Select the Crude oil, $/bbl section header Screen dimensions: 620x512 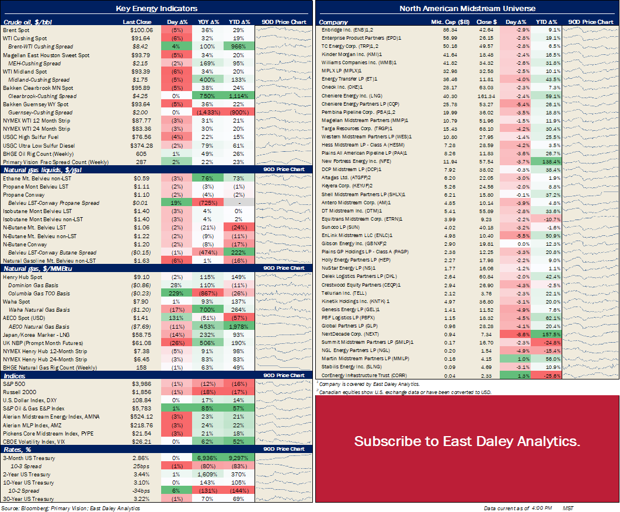(x=27, y=22)
